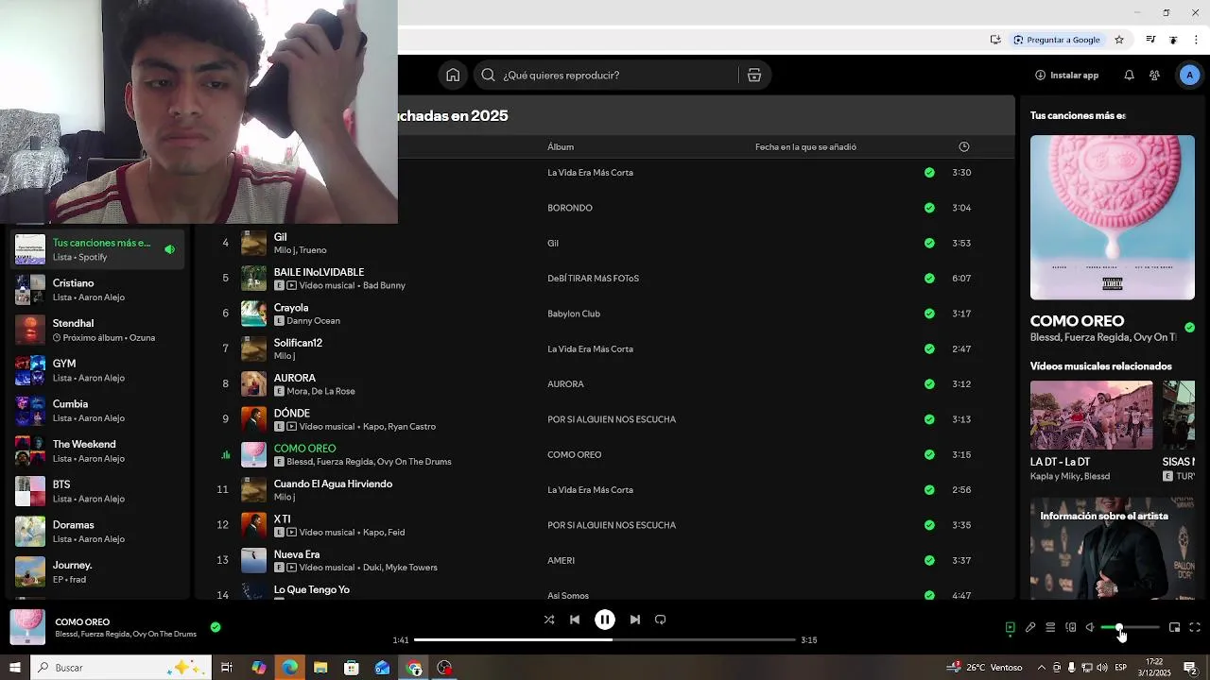
Task: Open Chrome three-dot menu
Action: click(x=1198, y=40)
